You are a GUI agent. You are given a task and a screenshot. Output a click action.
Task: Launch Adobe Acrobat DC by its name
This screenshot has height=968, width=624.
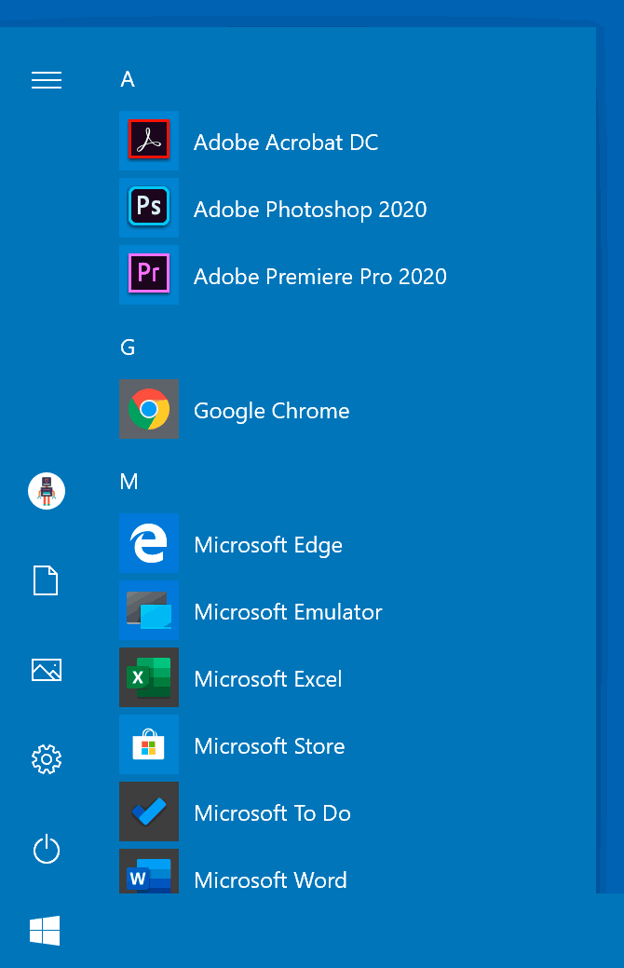point(286,143)
